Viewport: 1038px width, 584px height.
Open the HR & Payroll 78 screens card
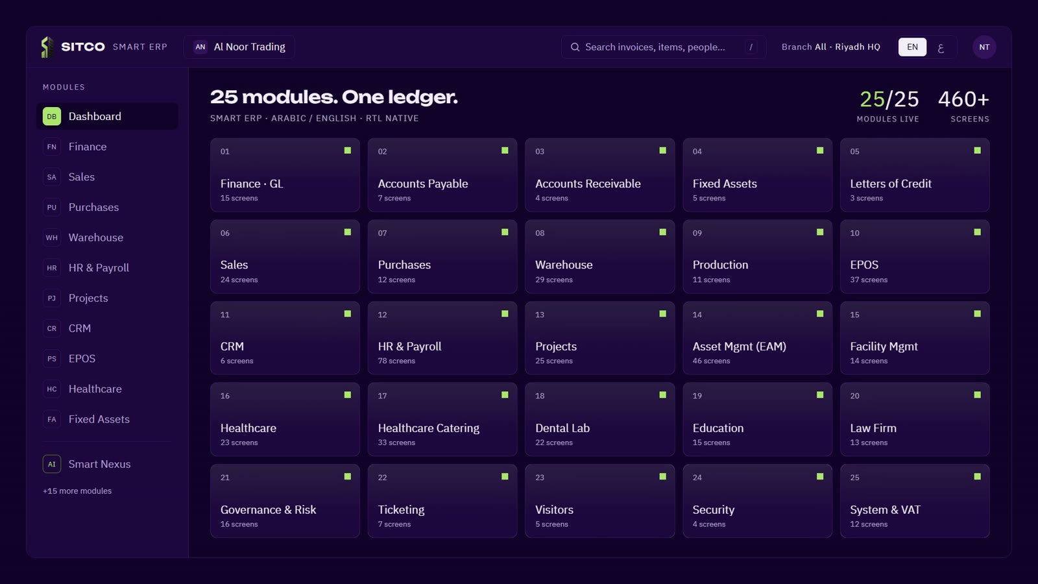[442, 337]
